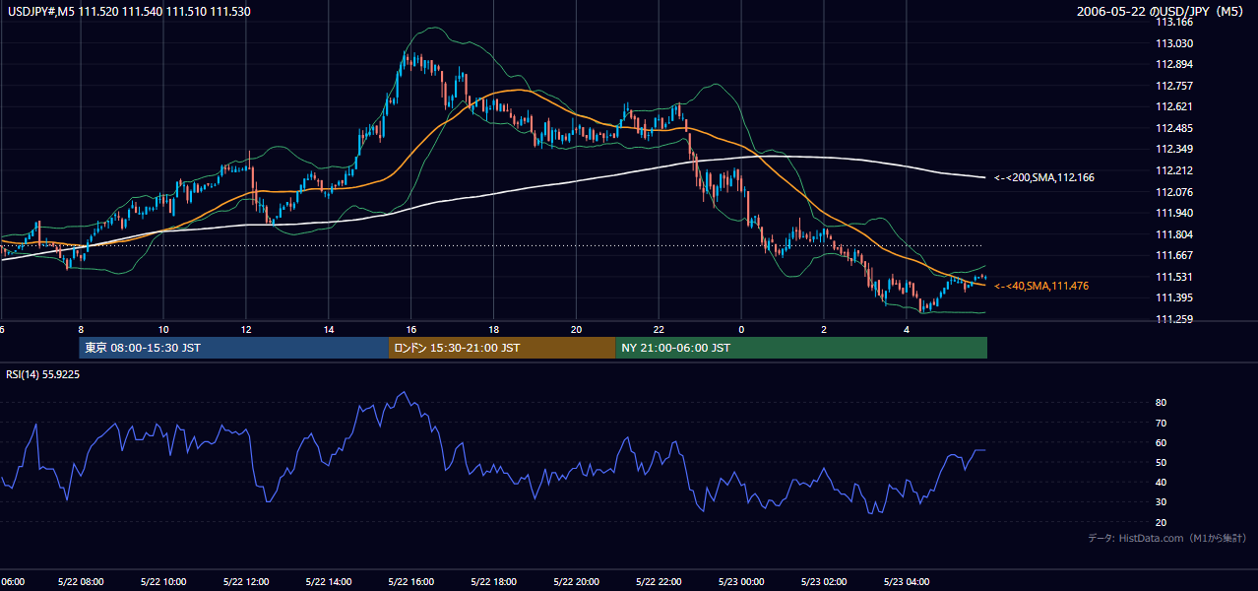Click the 5/22 08:00 time axis label
Image resolution: width=1258 pixels, height=591 pixels.
pos(82,582)
